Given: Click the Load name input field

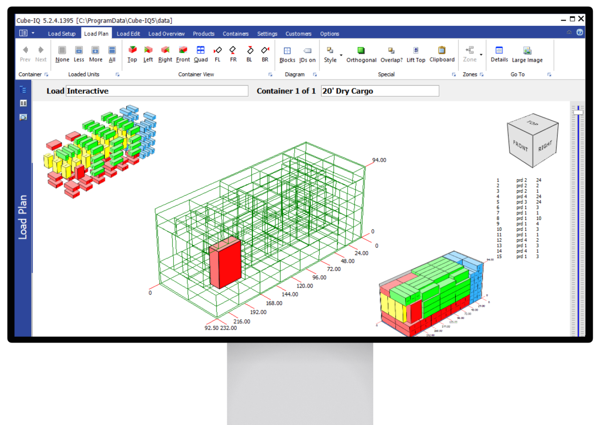Looking at the screenshot, I should pyautogui.click(x=157, y=91).
